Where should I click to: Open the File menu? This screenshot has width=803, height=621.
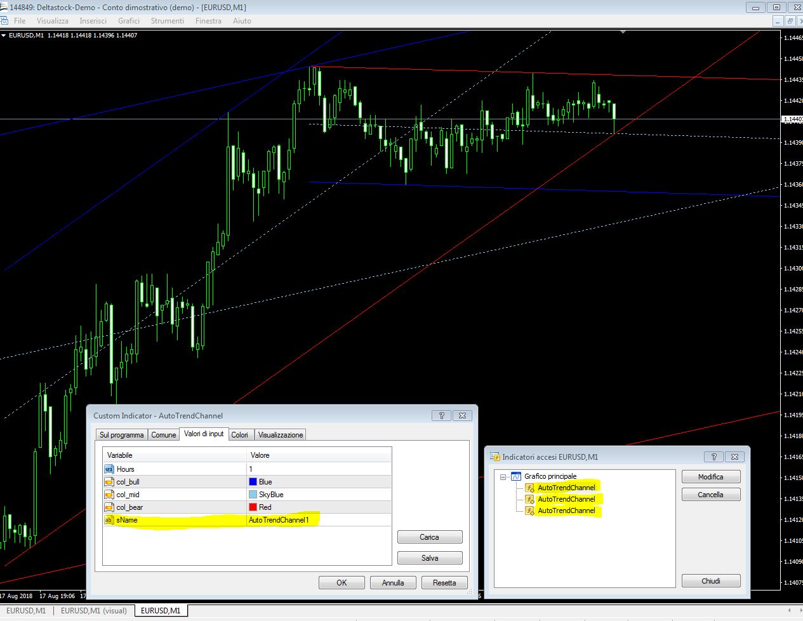(20, 21)
